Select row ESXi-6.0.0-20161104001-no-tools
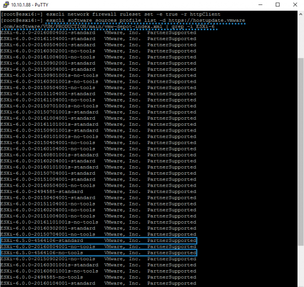This screenshot has height=287, width=304. tap(99, 100)
